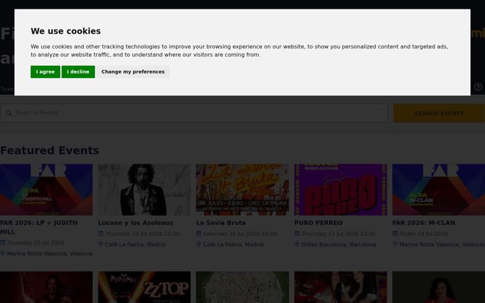The image size is (485, 303).
Task: Click We use cookies heading
Action: tap(65, 31)
